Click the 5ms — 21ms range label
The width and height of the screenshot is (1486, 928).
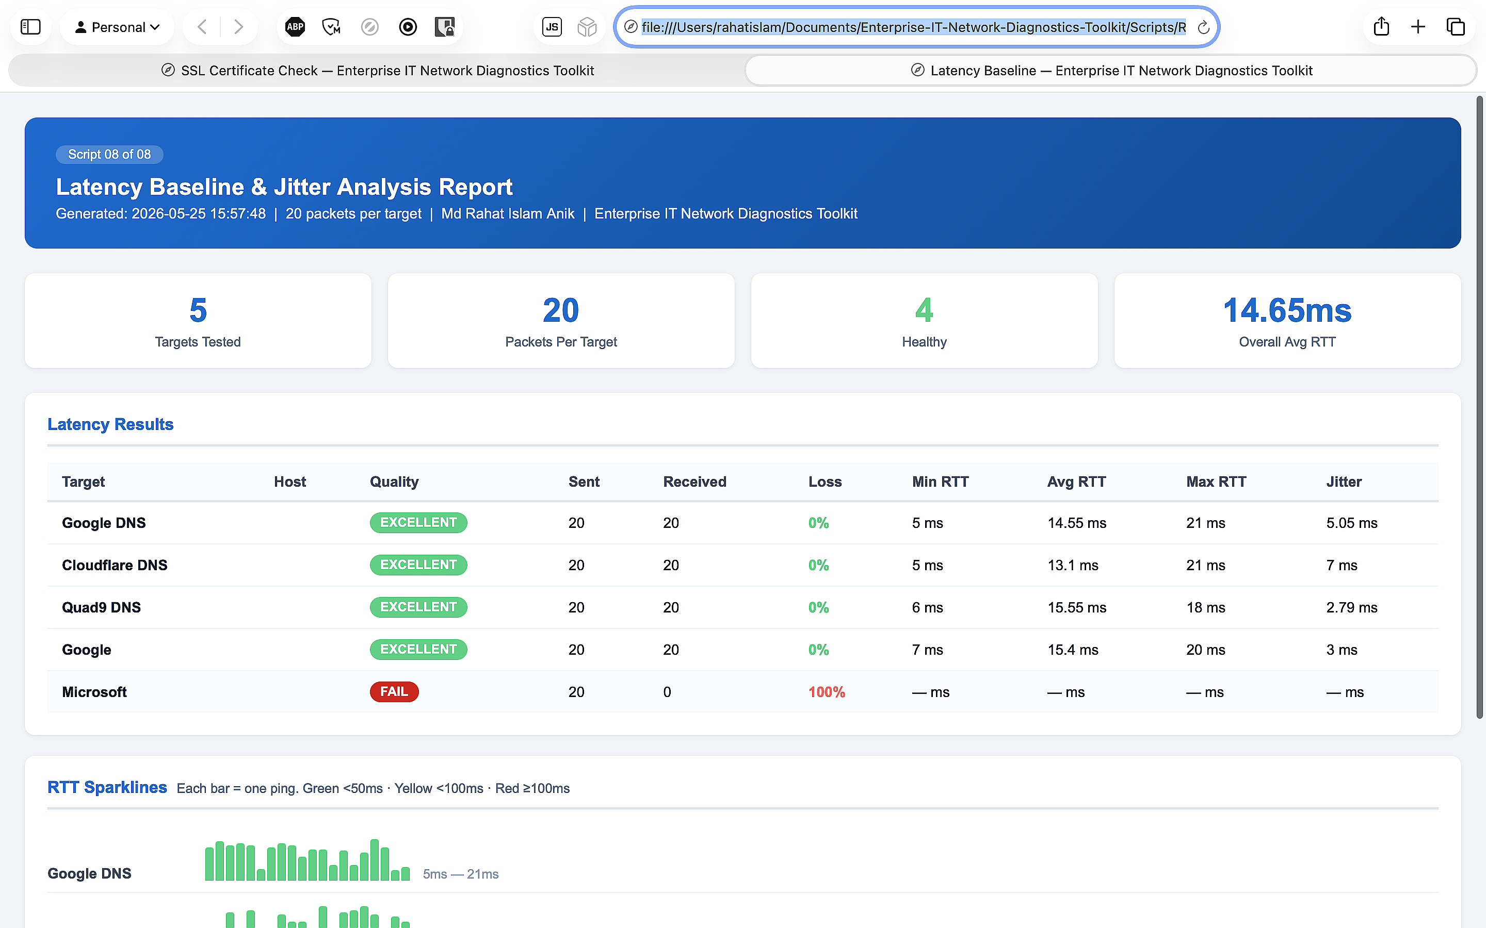pos(461,874)
